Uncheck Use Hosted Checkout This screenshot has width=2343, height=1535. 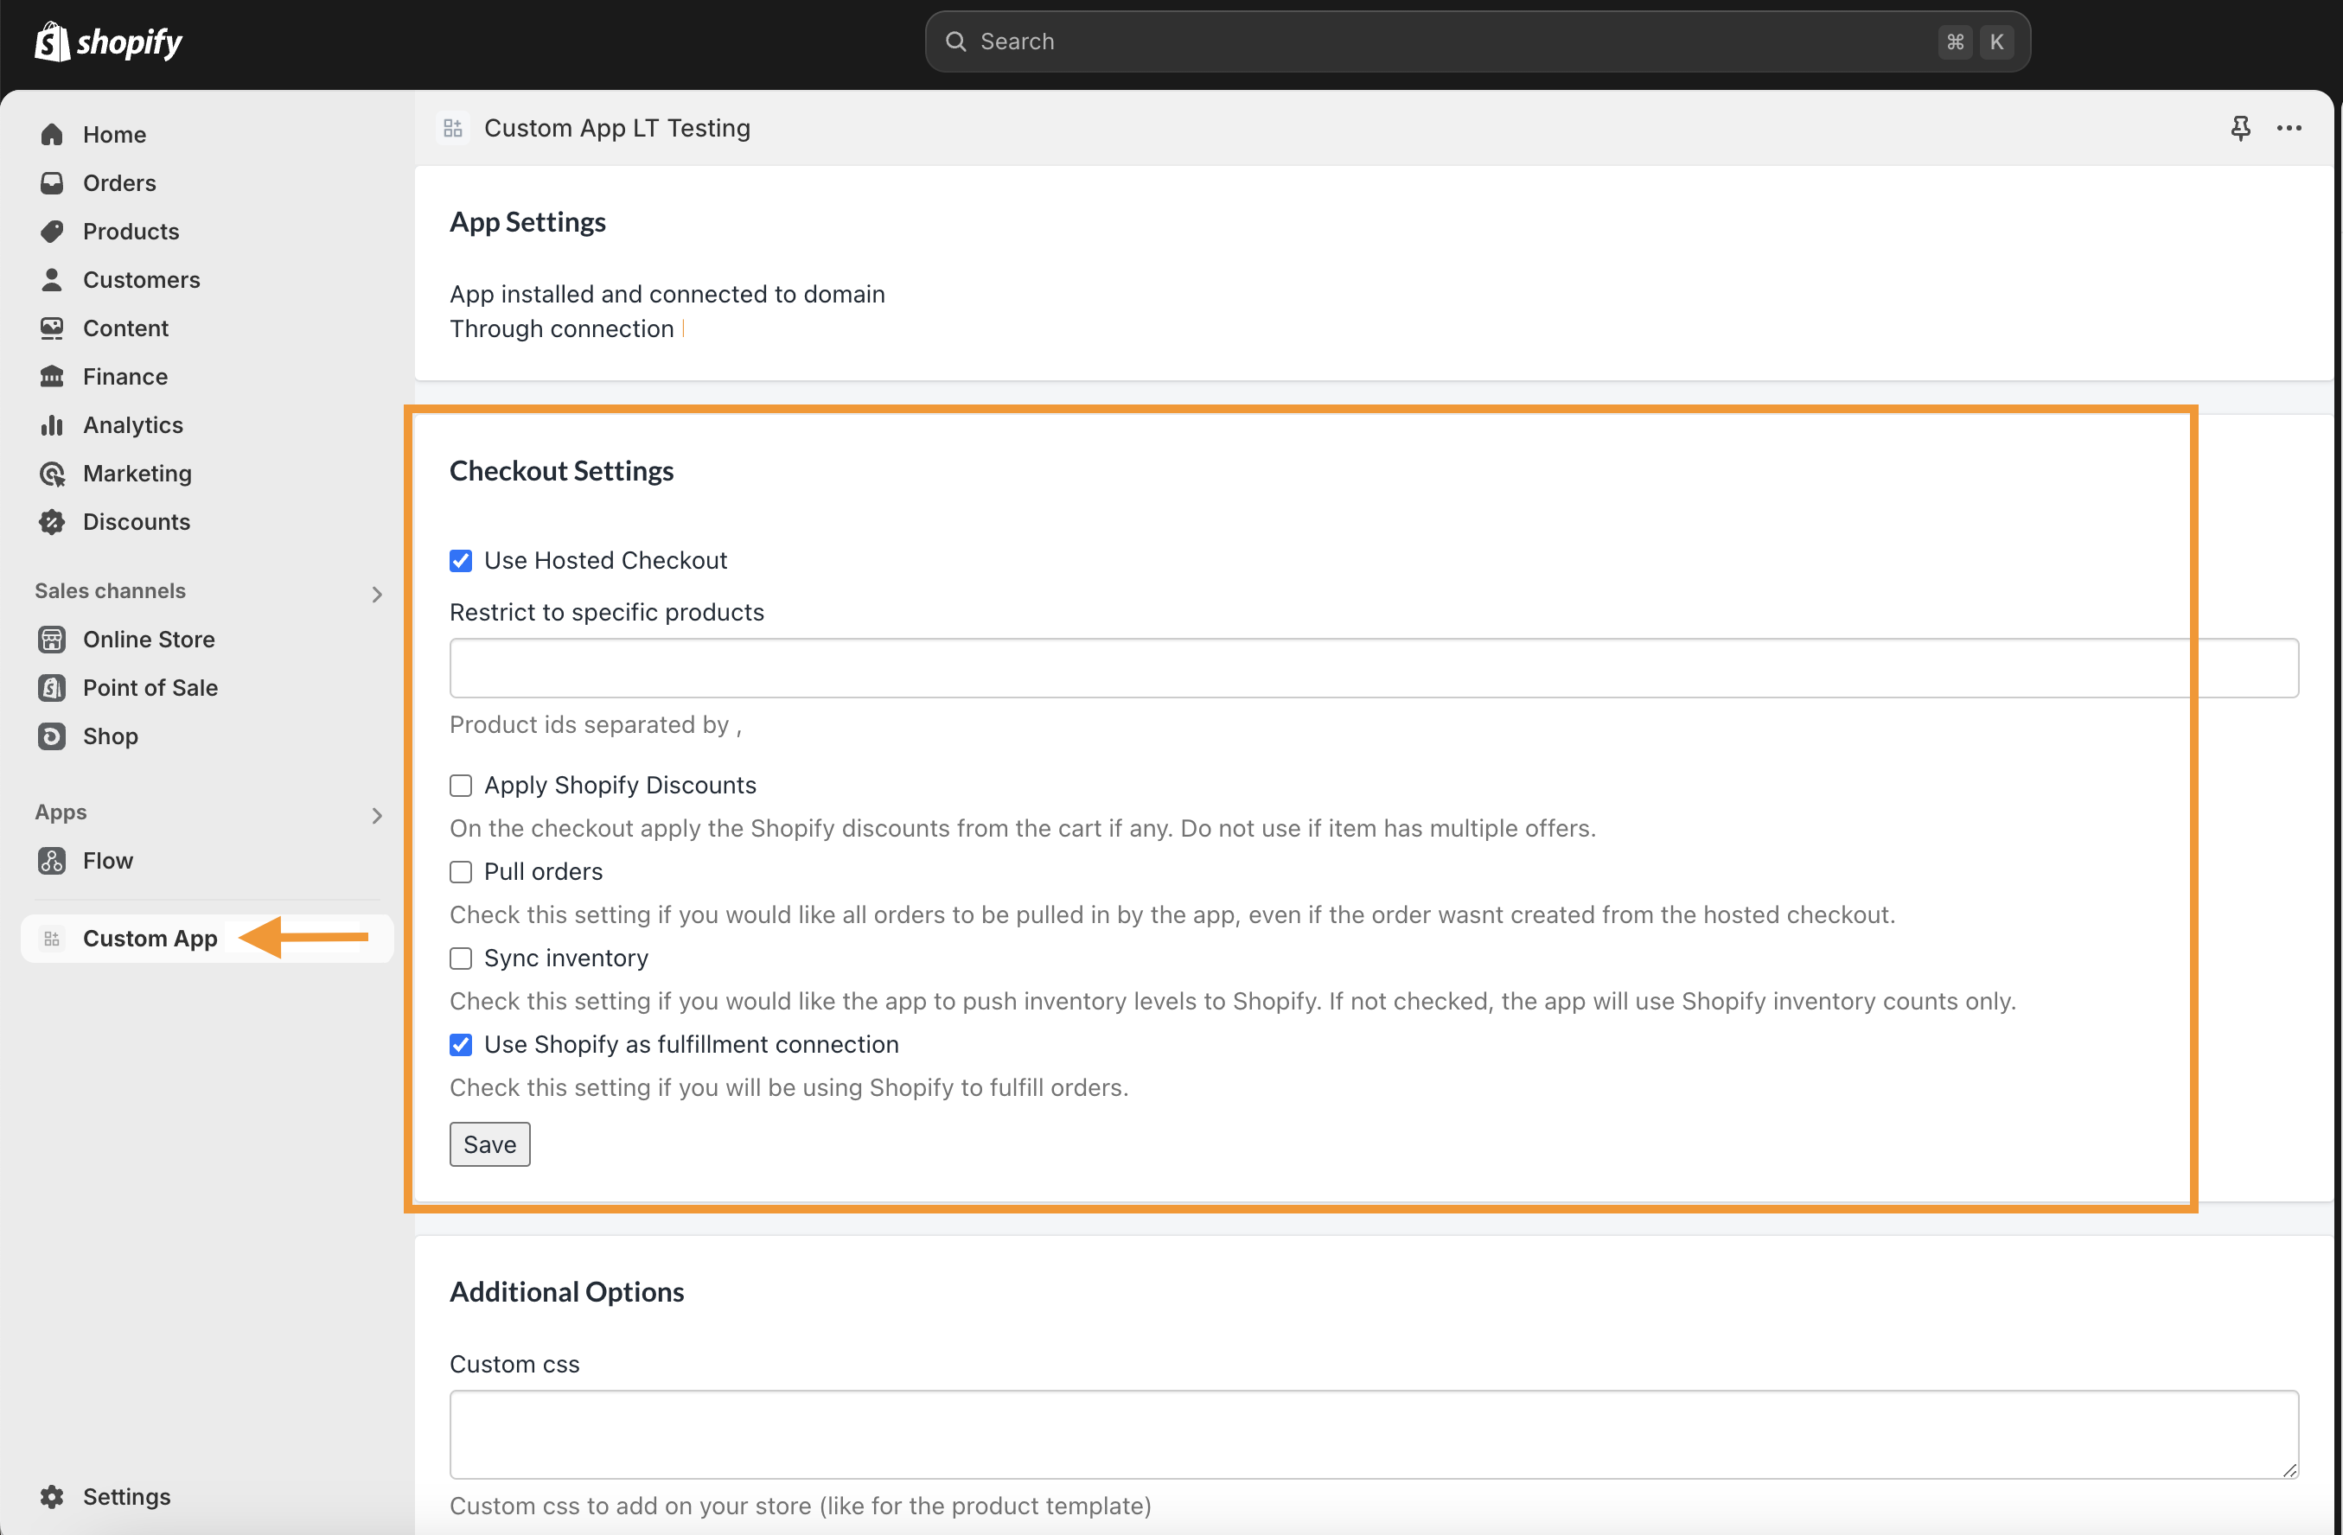[461, 560]
